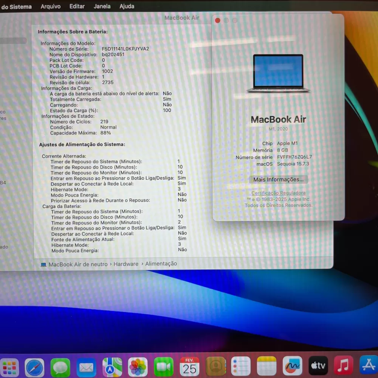Open the Calendar showing Feb 25
The image size is (378, 378).
click(189, 366)
